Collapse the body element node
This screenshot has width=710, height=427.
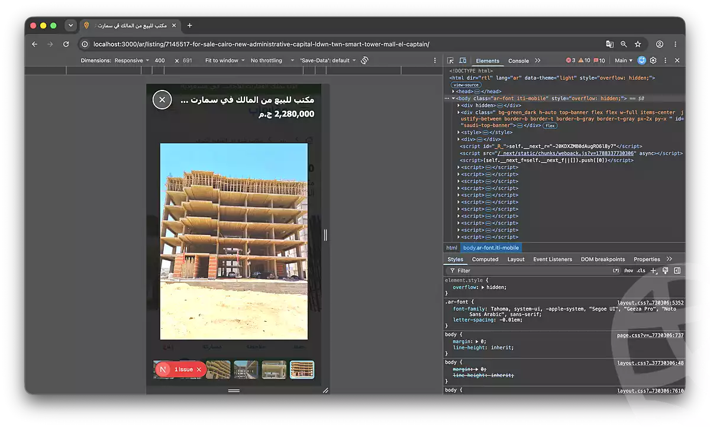(x=453, y=99)
